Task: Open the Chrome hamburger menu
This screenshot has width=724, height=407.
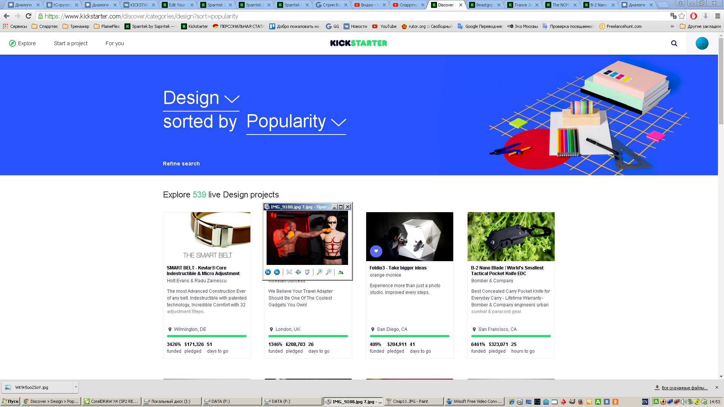Action: pos(718,16)
